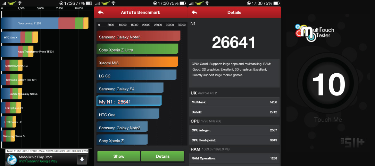Tap the Multitask: 5268 row

[234, 102]
